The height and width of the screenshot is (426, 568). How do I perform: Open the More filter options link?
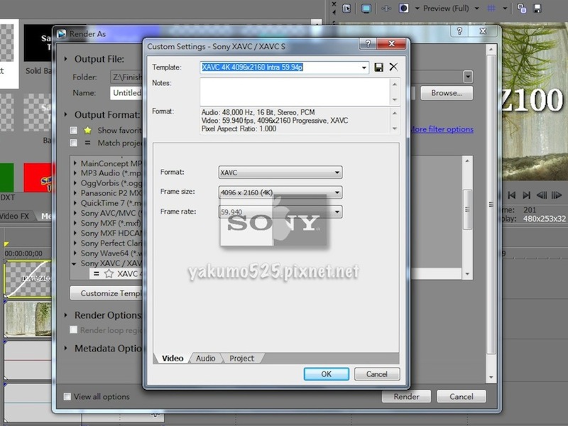pos(442,129)
